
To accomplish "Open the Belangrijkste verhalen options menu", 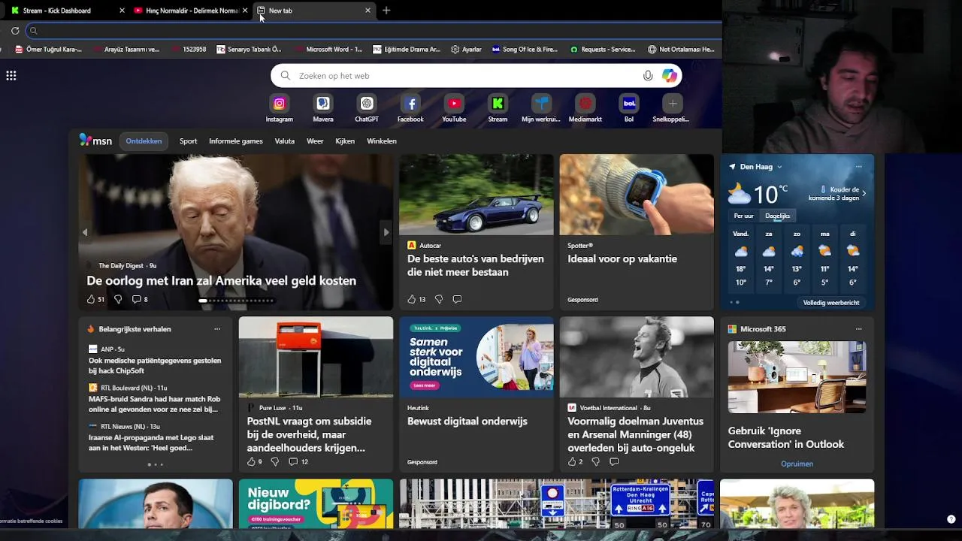I will pyautogui.click(x=217, y=329).
